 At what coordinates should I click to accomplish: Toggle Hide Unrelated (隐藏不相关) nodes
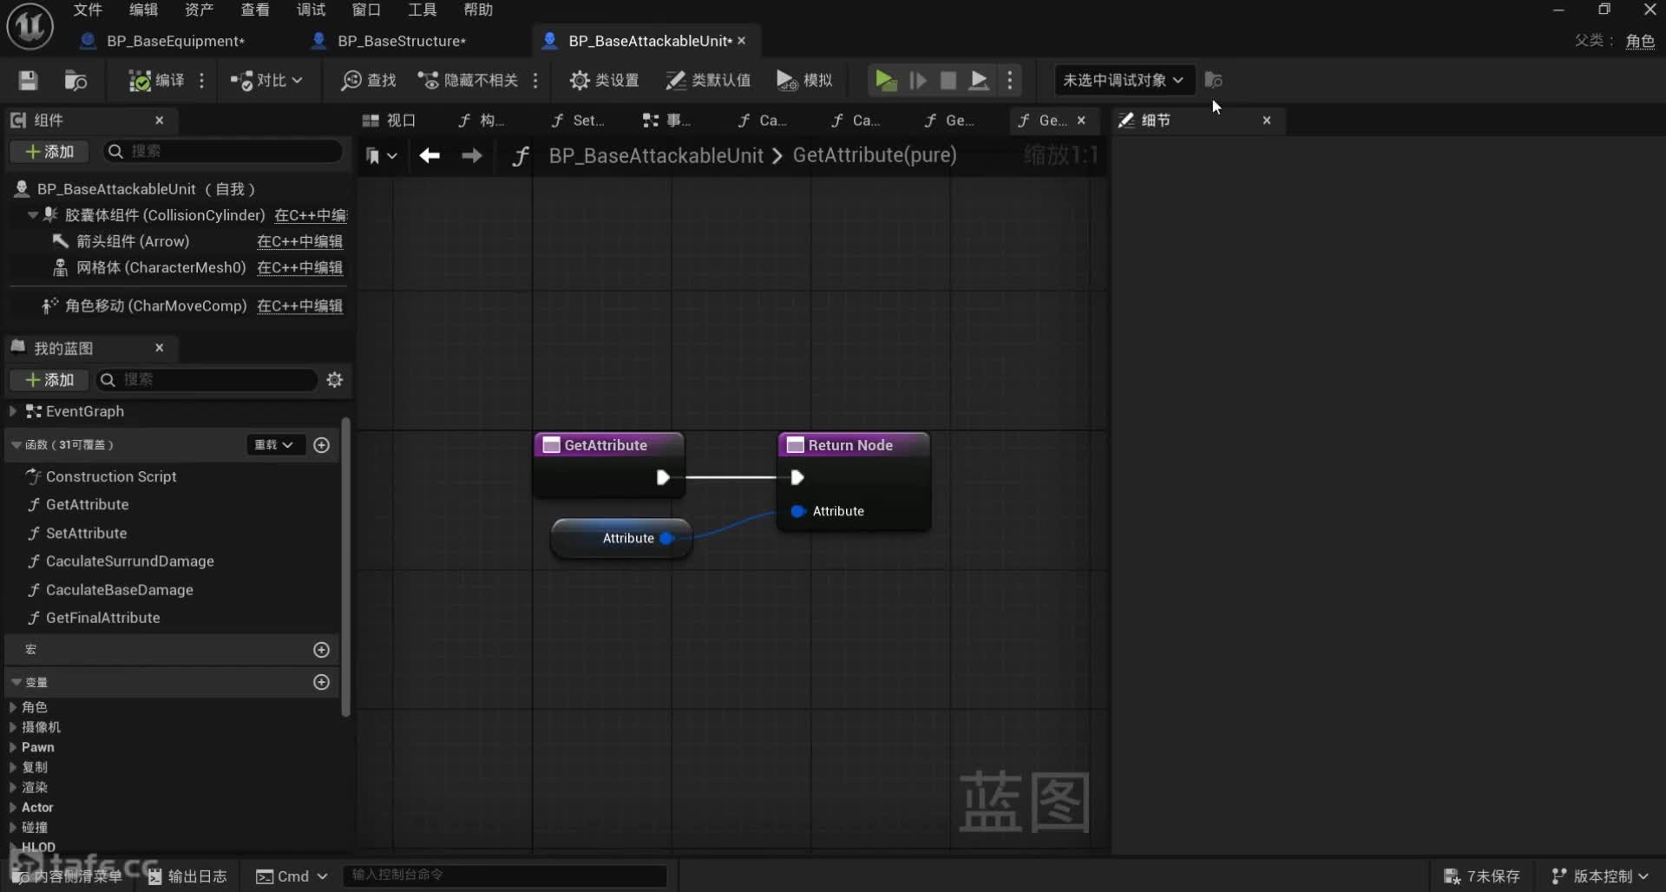[x=468, y=81]
